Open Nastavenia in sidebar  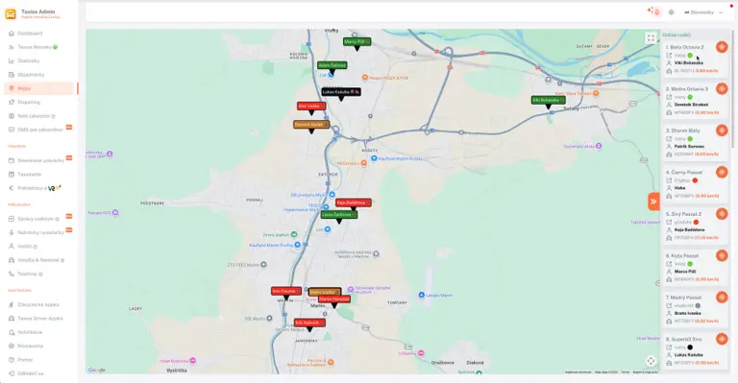coord(30,346)
